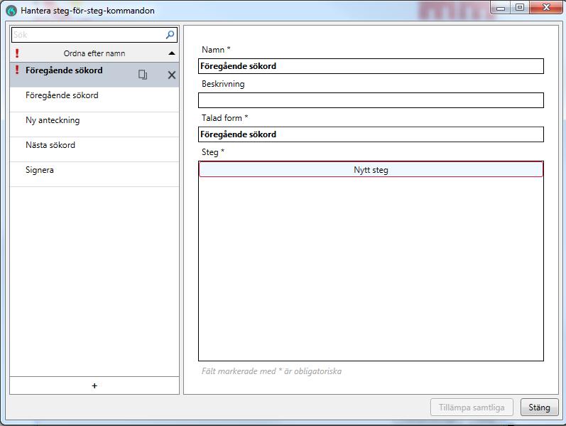Screen dimensions: 566x426
Task: Click the Namn input field
Action: (371, 66)
